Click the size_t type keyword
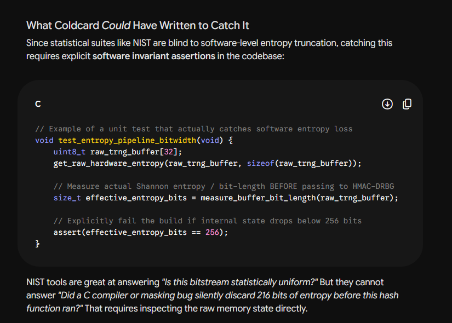The image size is (452, 323). (x=67, y=198)
